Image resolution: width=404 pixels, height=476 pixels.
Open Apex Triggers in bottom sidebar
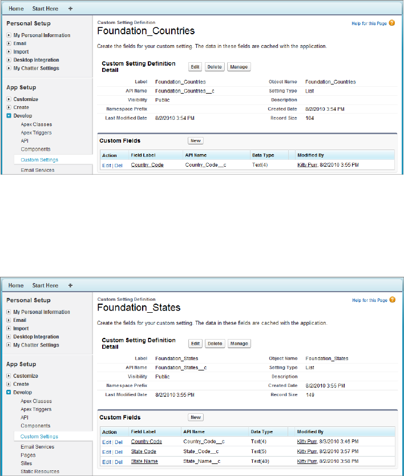tap(36, 409)
